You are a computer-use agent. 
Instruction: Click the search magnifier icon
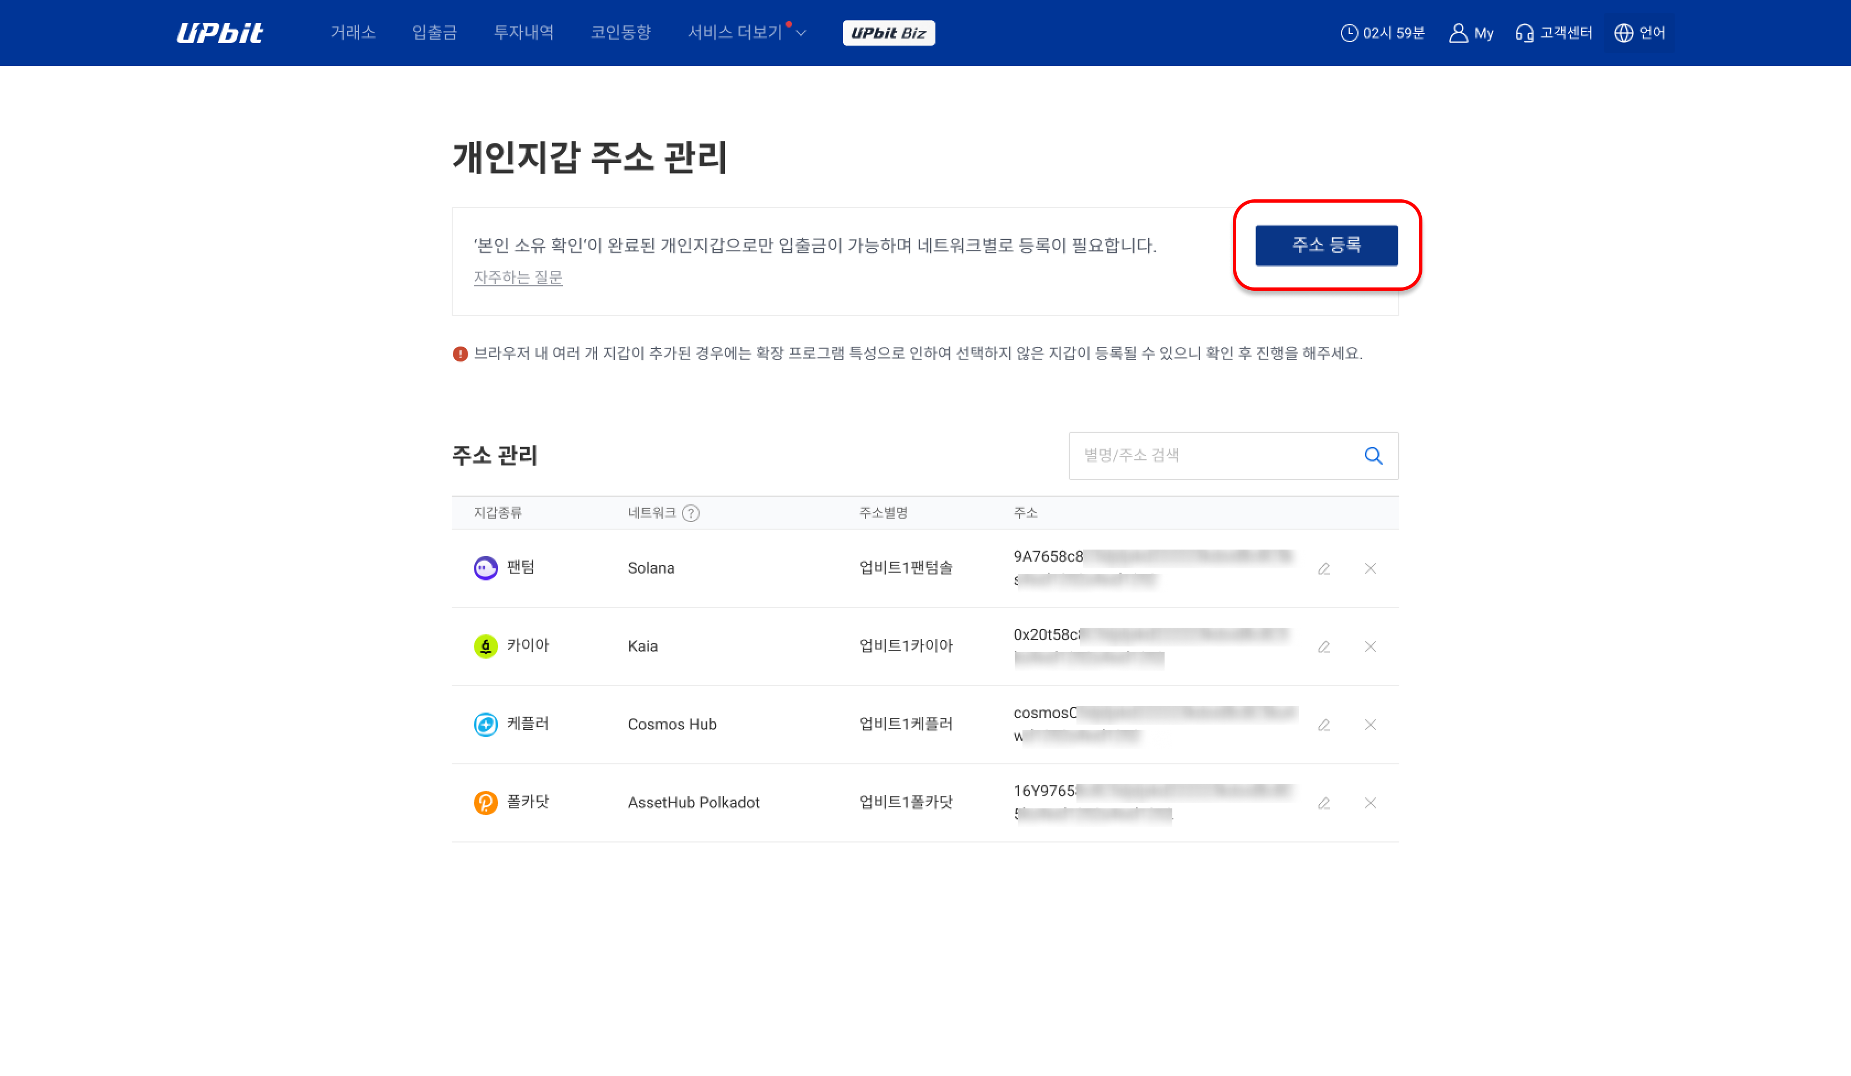1373,456
